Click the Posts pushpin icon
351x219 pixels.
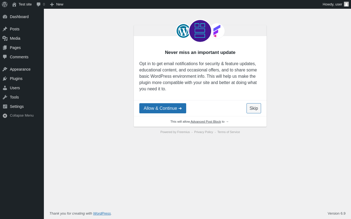(5, 29)
